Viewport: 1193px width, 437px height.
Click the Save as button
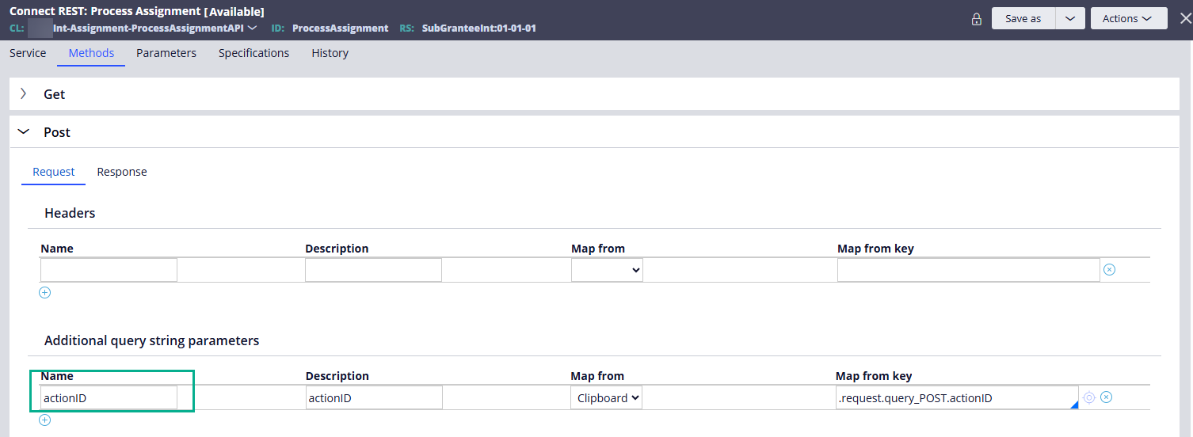tap(1023, 18)
